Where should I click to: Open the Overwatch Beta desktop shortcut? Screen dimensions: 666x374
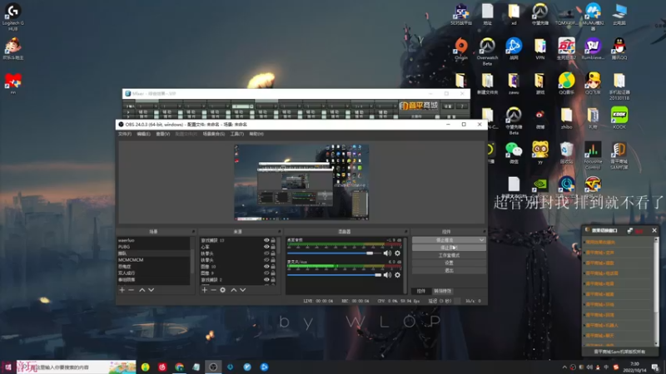coord(487,52)
